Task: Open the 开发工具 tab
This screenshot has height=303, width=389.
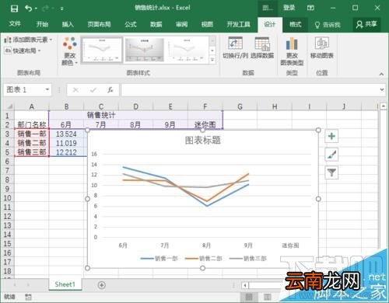Action: point(239,24)
